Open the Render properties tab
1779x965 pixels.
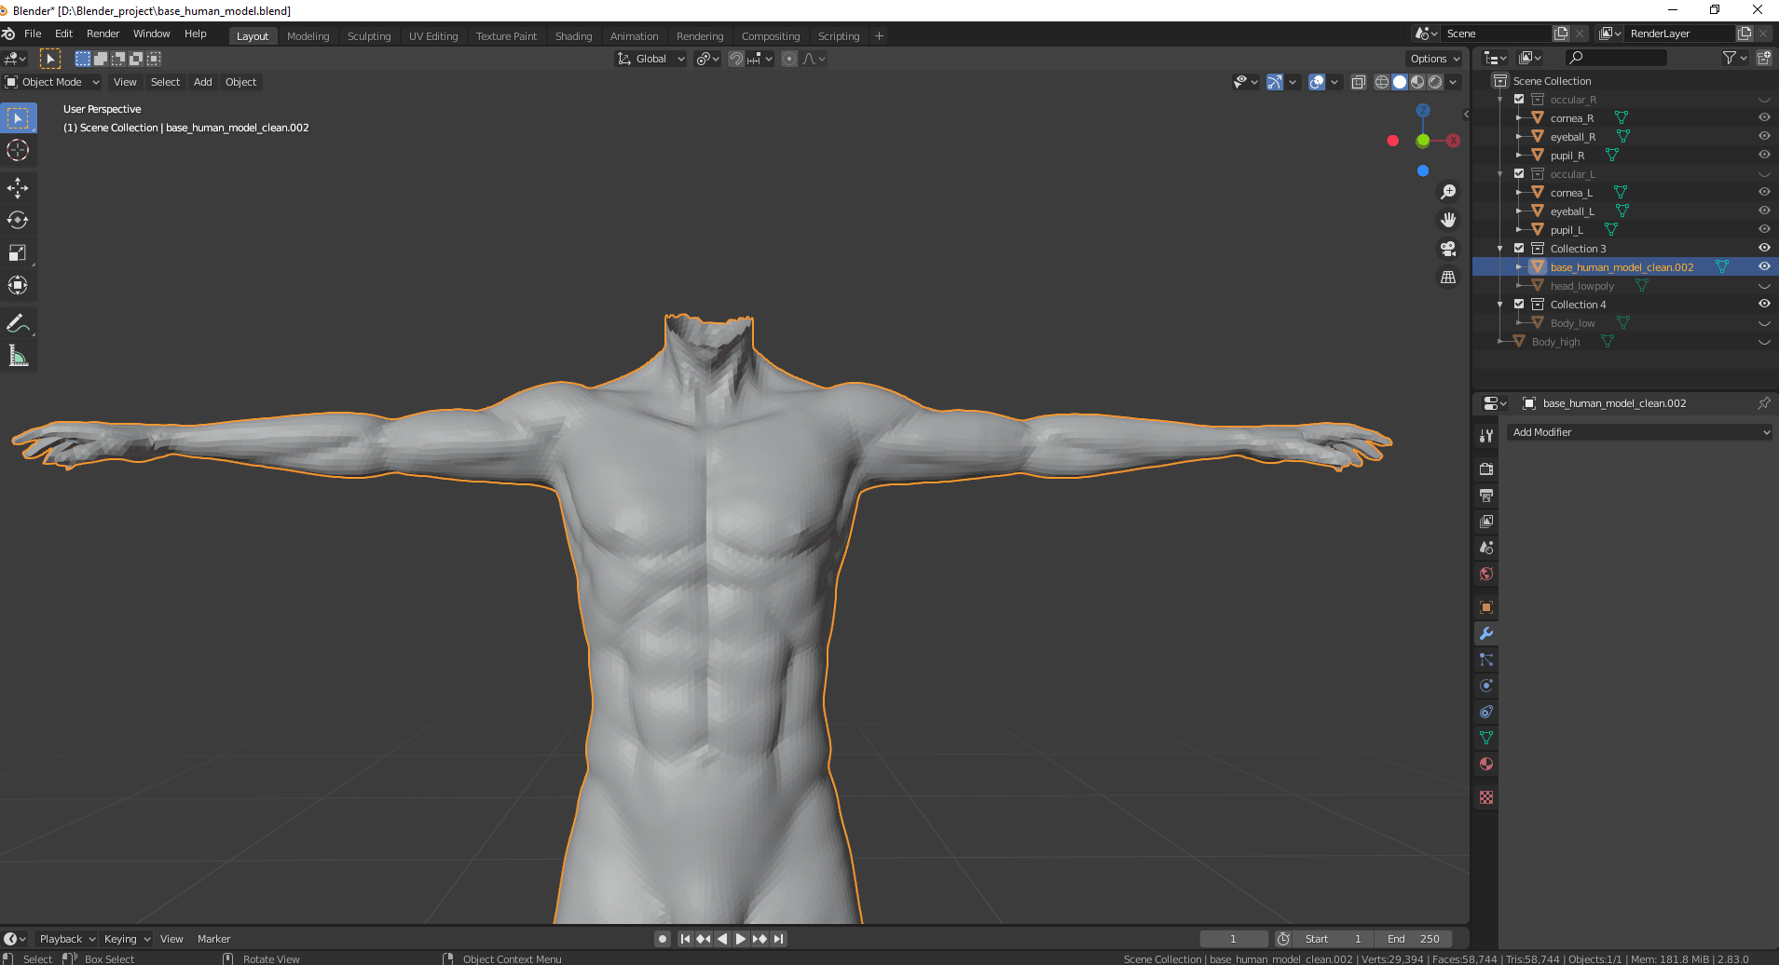[1485, 469]
